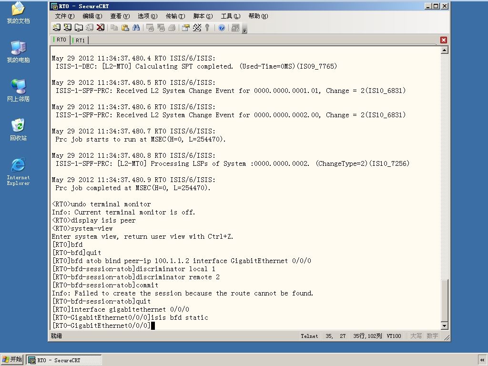Open 我的文档 desktop icon

[x=19, y=12]
